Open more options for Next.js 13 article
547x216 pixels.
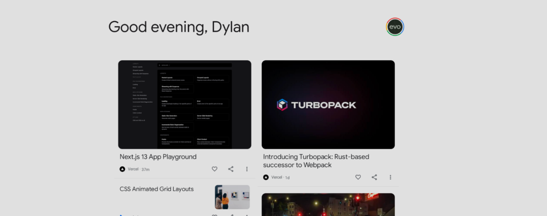coord(247,169)
